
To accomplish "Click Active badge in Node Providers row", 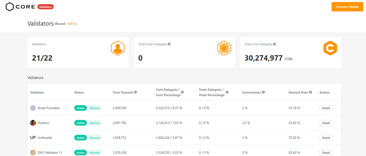I will point(81,108).
